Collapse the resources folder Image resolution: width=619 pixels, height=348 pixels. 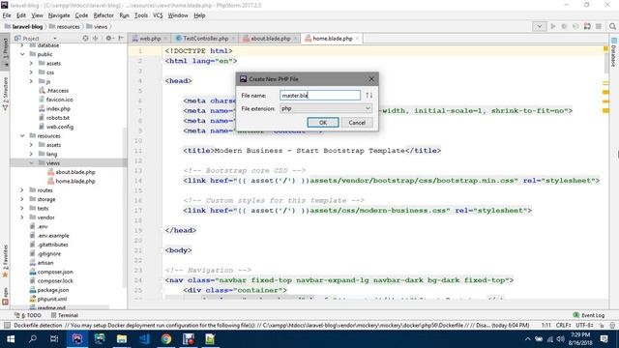point(22,135)
